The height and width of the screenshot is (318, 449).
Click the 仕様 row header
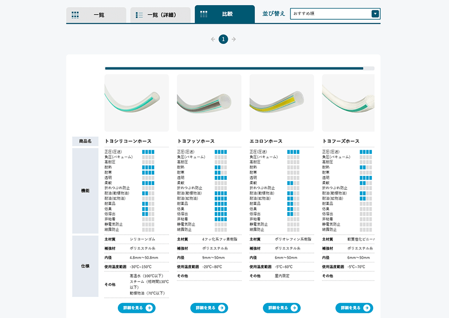tap(85, 266)
